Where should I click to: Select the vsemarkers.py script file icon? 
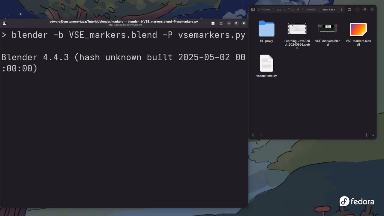click(266, 63)
